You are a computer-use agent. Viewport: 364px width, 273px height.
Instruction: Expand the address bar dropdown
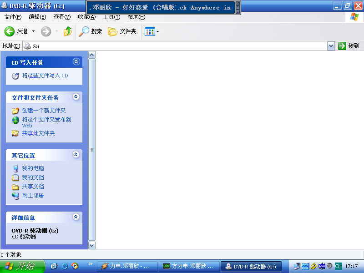coord(331,46)
